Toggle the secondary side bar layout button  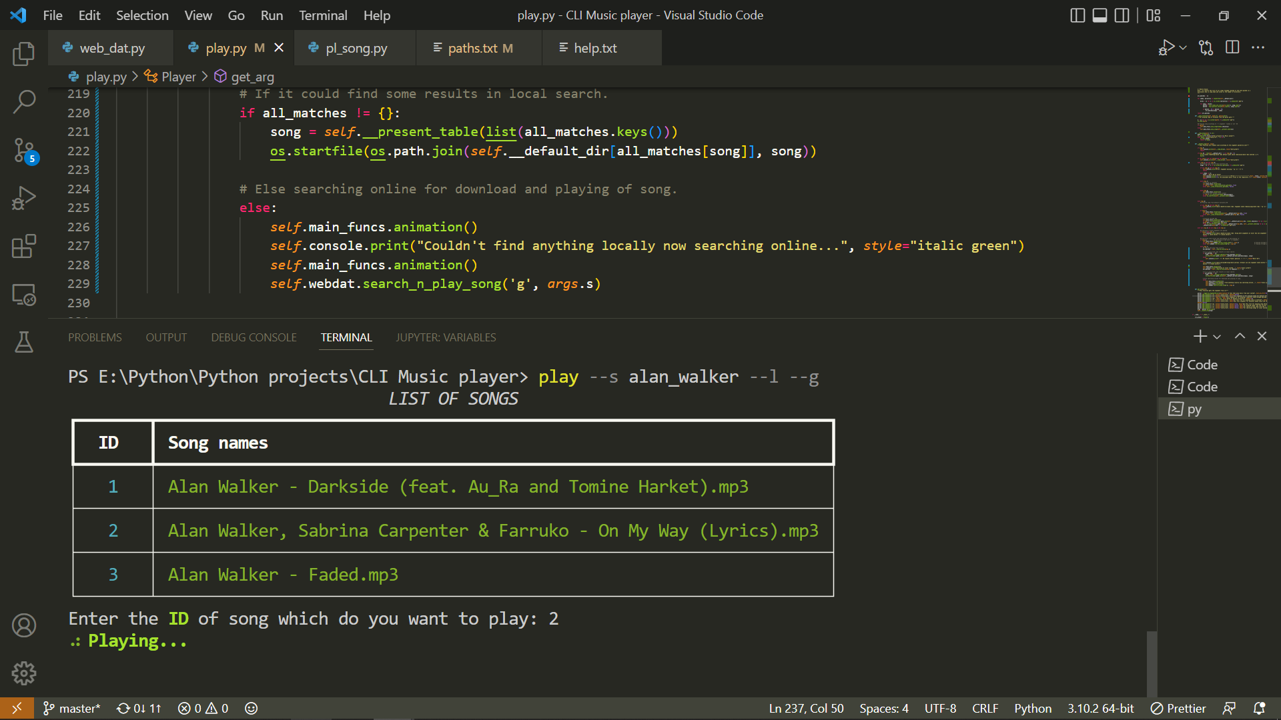(x=1122, y=15)
